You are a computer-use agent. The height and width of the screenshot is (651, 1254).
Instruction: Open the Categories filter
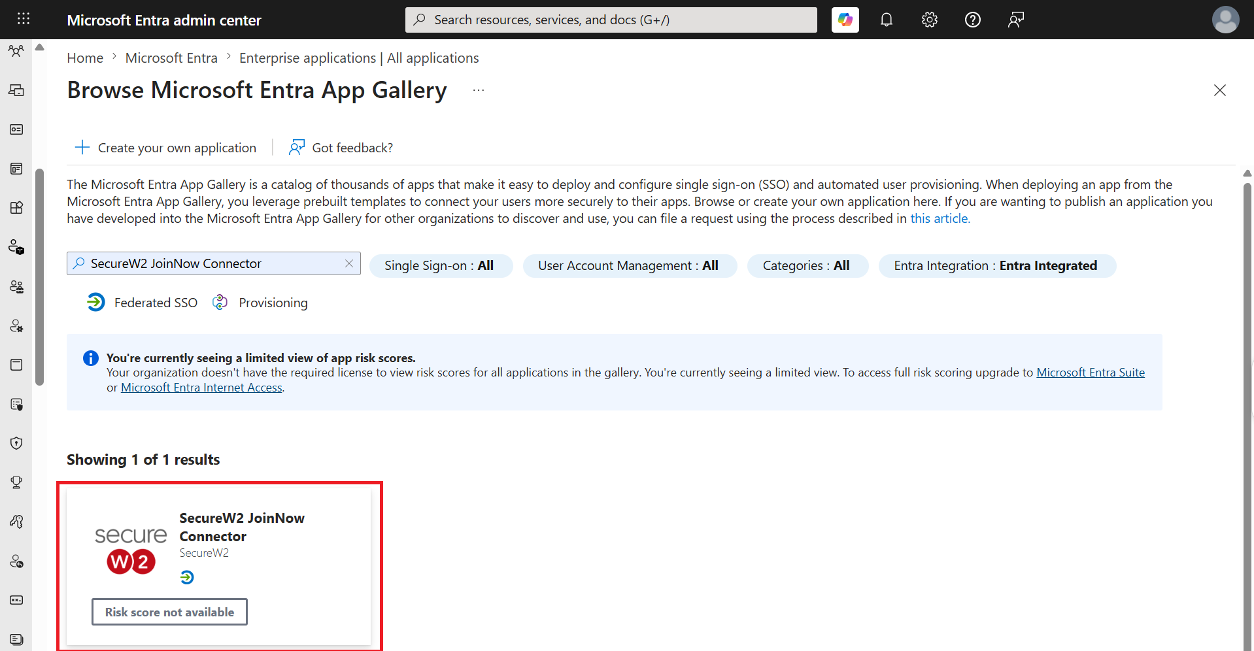click(807, 266)
